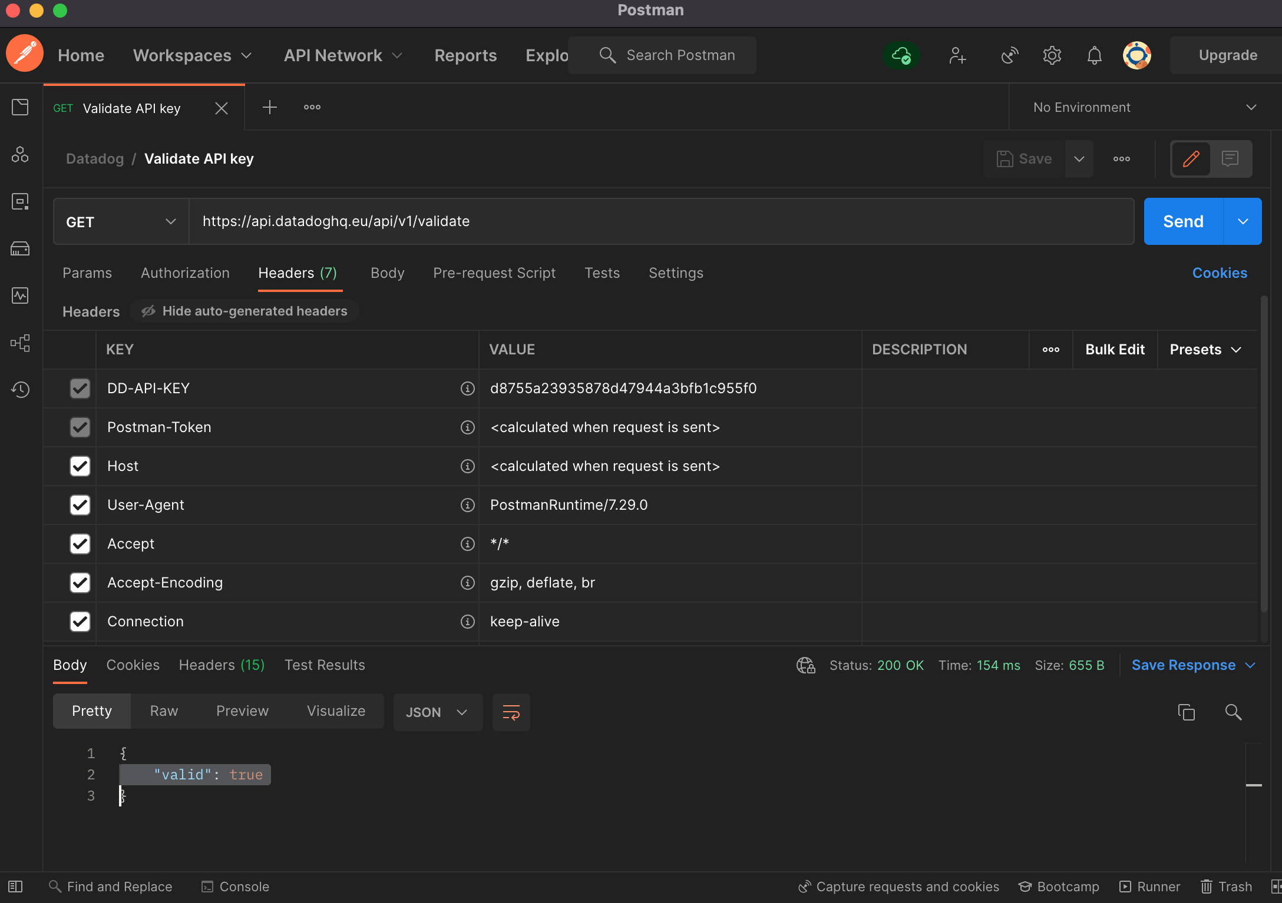Open the Monitors sidebar icon

[x=20, y=296]
